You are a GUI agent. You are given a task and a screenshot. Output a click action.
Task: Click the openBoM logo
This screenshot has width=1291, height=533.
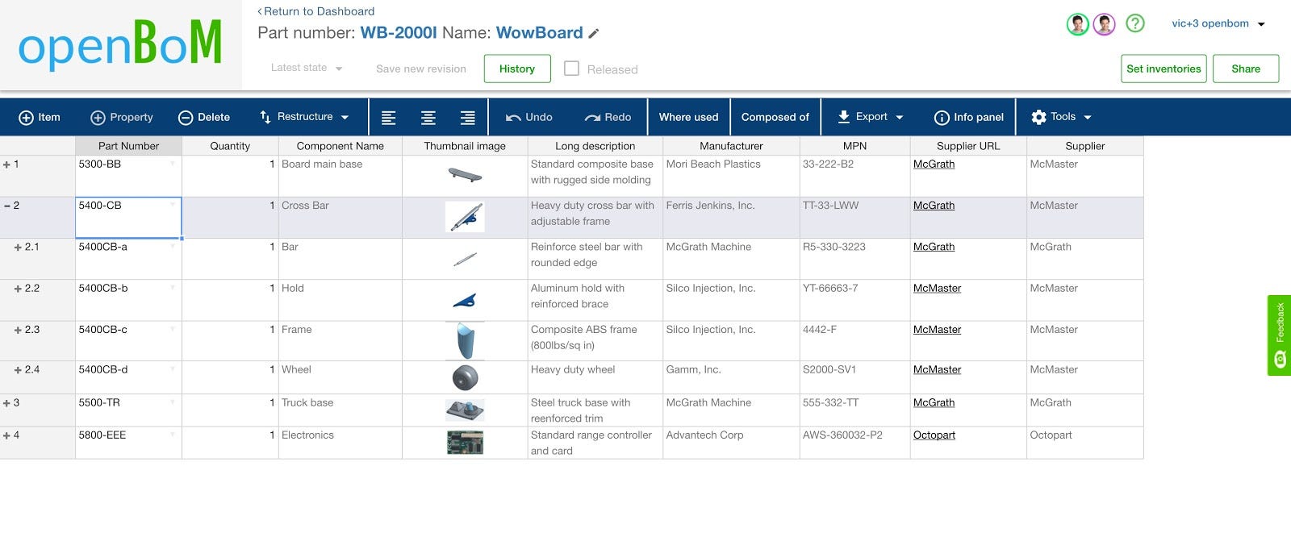tap(120, 44)
